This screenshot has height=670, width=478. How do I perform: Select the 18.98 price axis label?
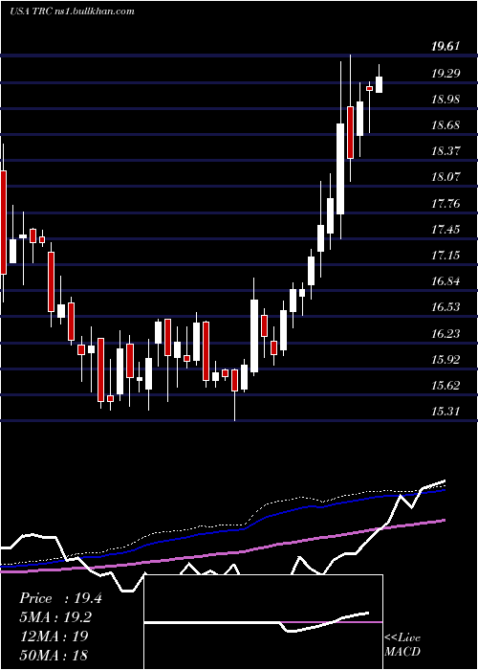pyautogui.click(x=445, y=100)
